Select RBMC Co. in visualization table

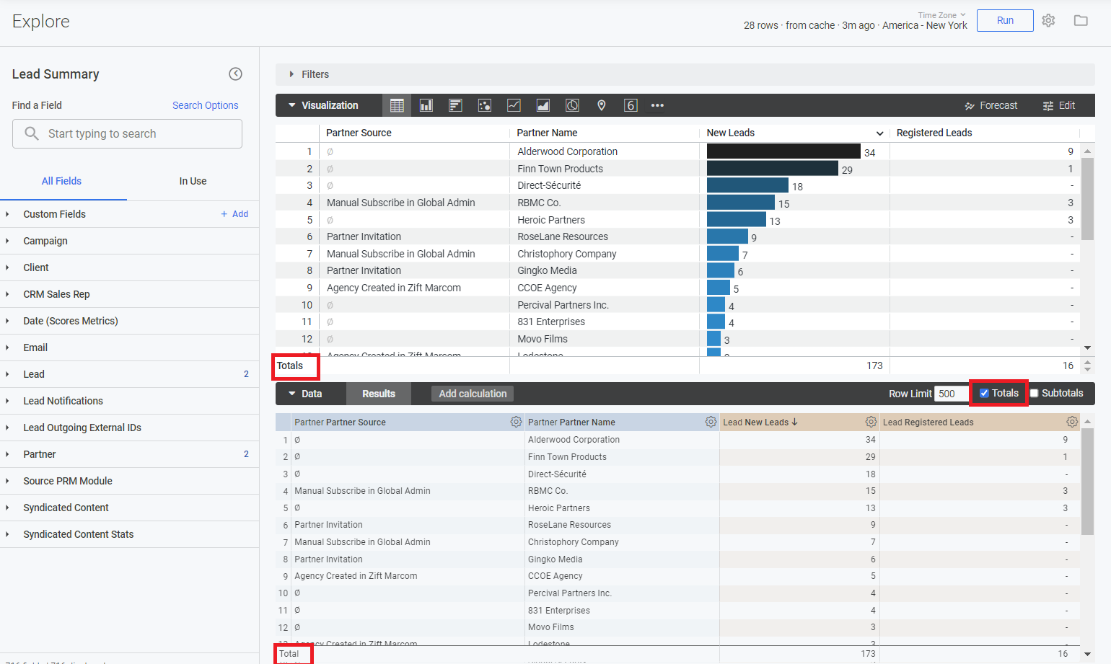click(x=539, y=203)
